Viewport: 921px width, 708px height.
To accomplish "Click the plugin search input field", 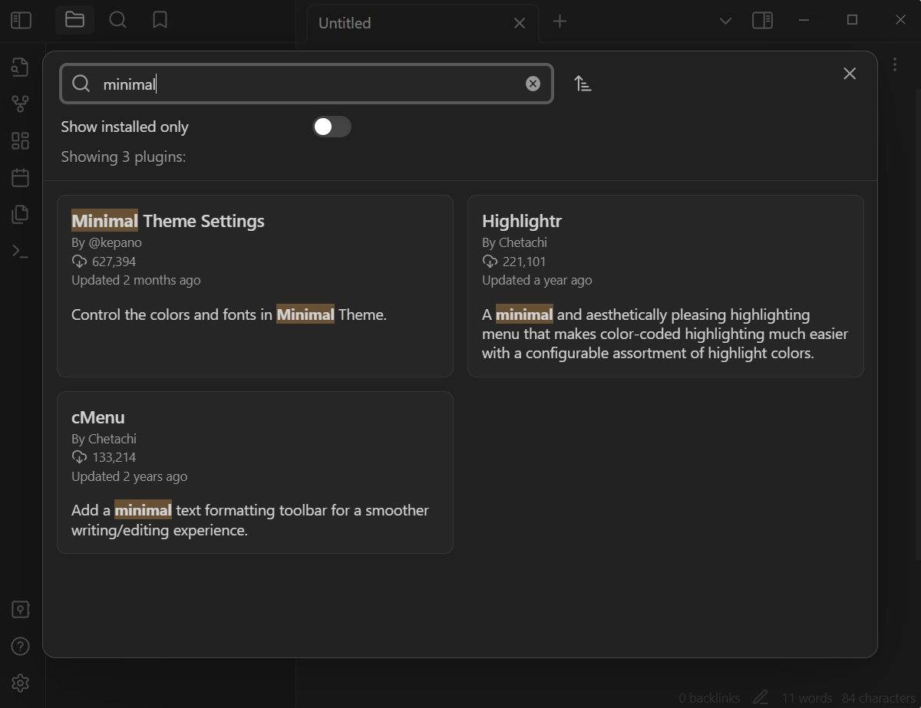I will pos(306,84).
